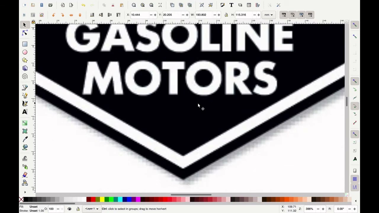379x213 pixels.
Task: Select the Gradient tool
Action: tap(25, 123)
